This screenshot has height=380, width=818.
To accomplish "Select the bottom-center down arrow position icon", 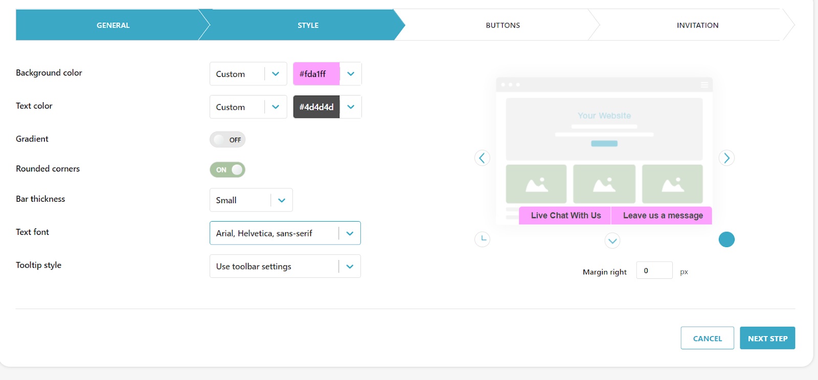I will point(612,241).
